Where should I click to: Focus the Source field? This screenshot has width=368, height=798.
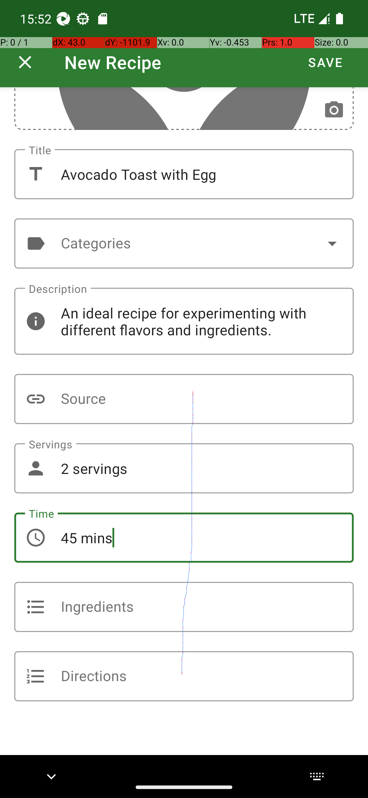(x=184, y=399)
